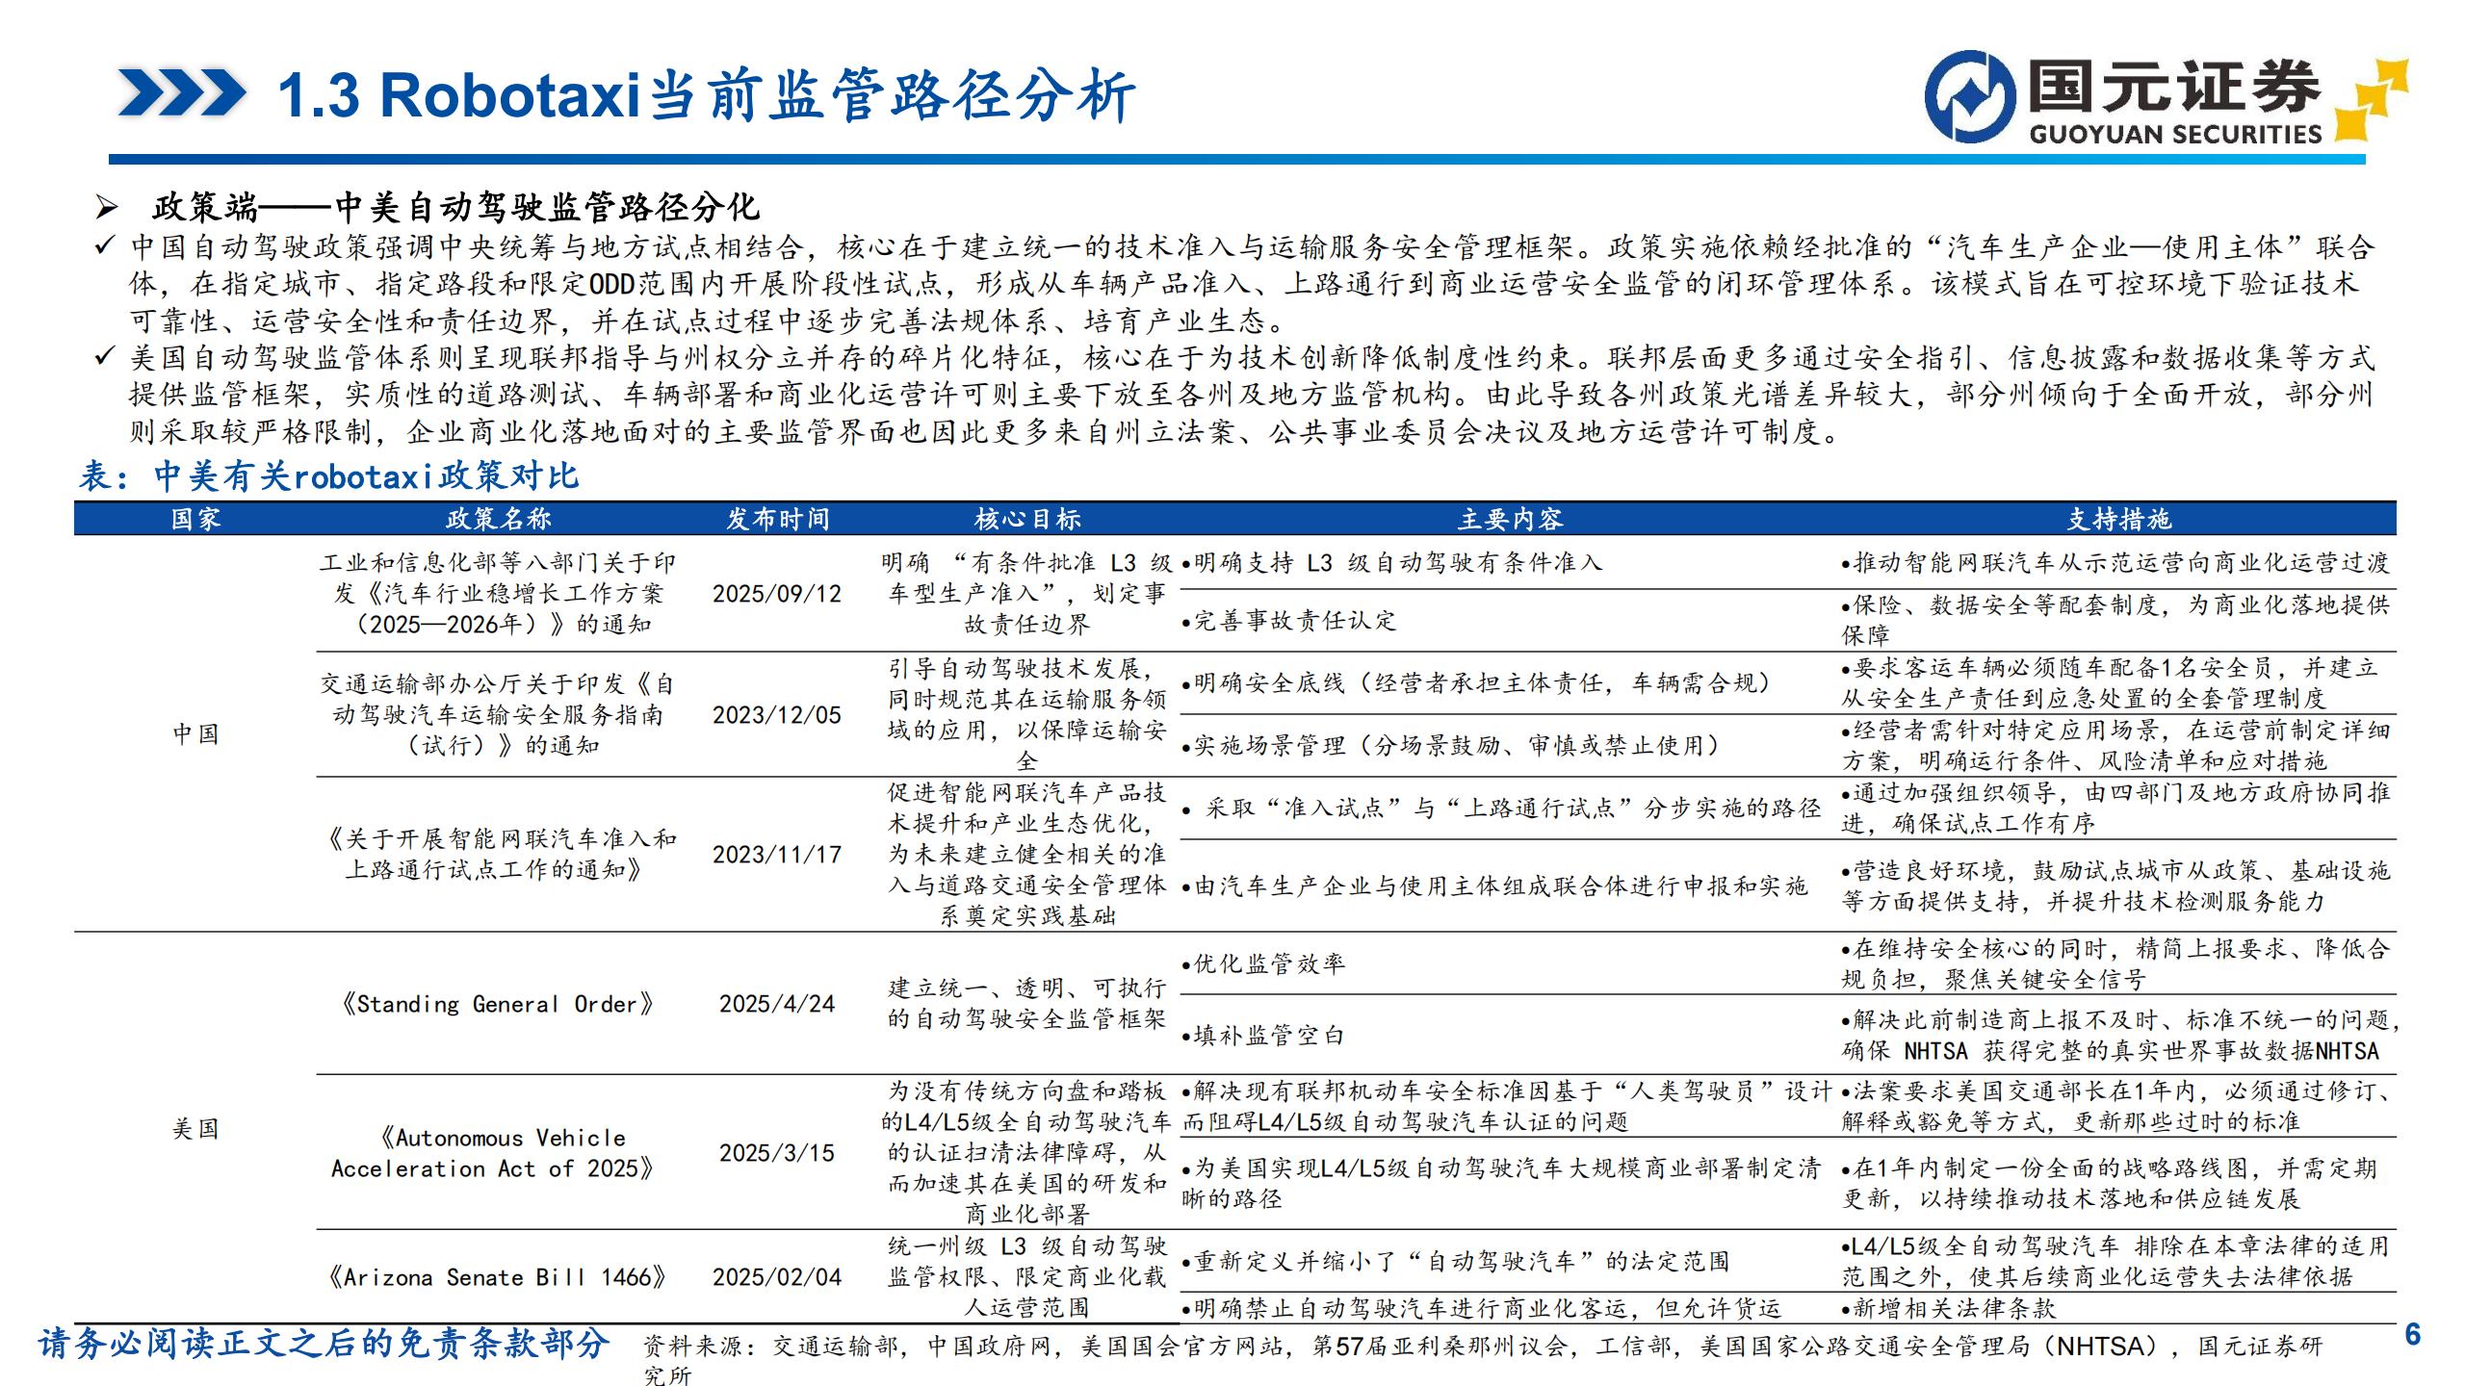The height and width of the screenshot is (1386, 2465).
Task: Click the bullet '新增相关法律条款'
Action: pyautogui.click(x=1949, y=1309)
